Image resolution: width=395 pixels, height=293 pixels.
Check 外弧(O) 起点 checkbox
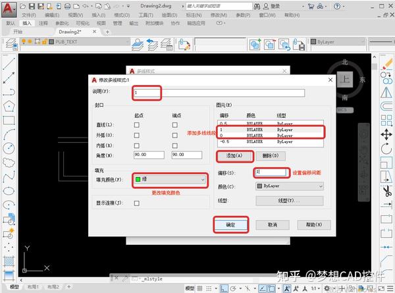pos(136,135)
